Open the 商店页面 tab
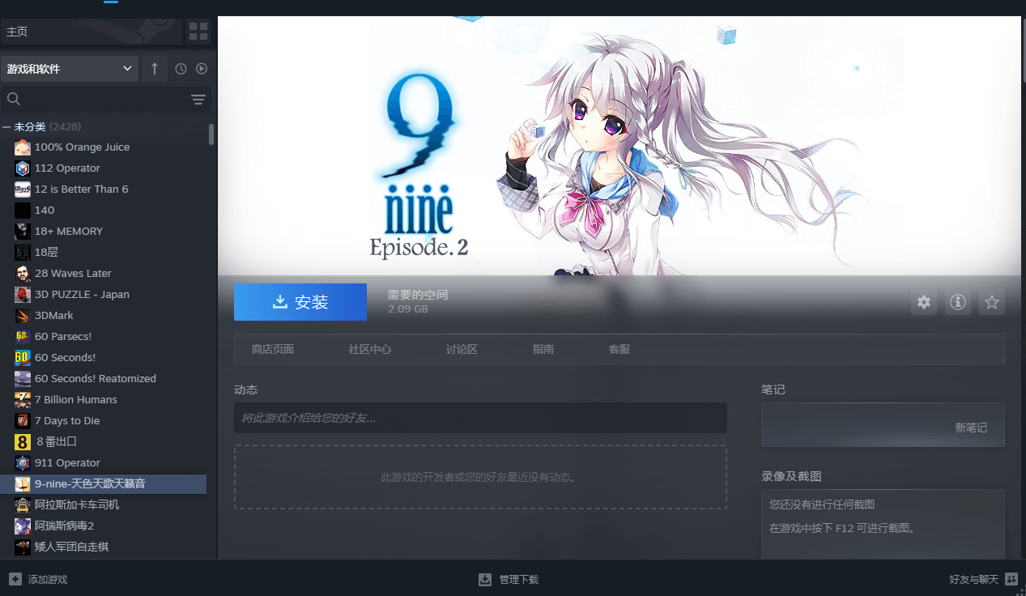1026x596 pixels. [x=273, y=350]
